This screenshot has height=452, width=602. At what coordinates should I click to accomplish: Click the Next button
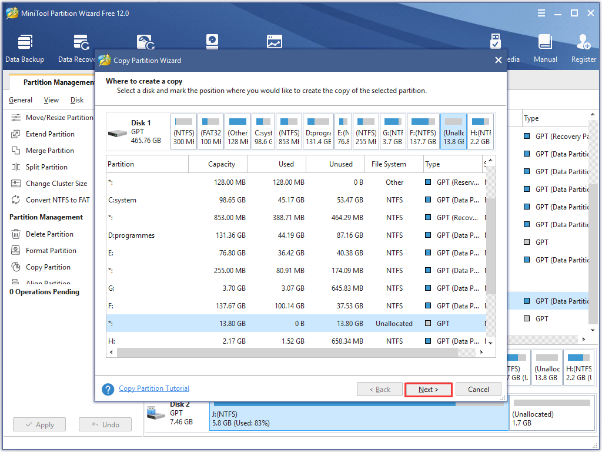tap(429, 390)
